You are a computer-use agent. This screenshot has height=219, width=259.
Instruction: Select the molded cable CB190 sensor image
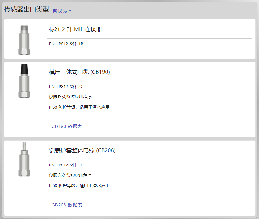click(x=24, y=81)
